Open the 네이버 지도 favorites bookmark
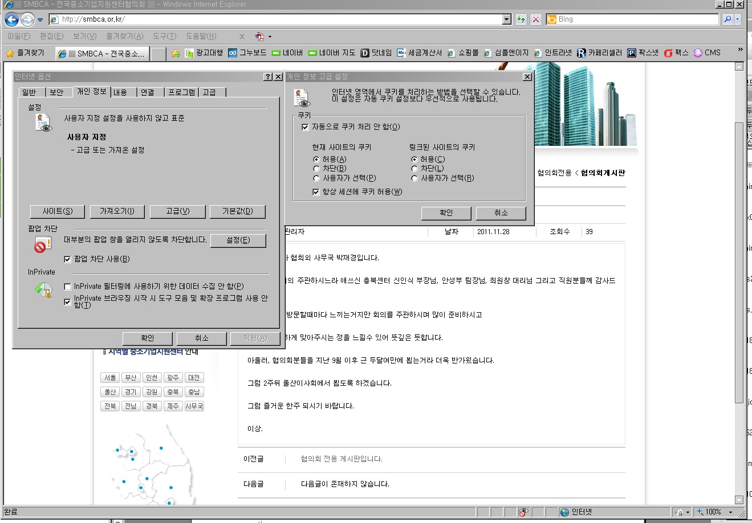This screenshot has width=752, height=523. pos(332,53)
